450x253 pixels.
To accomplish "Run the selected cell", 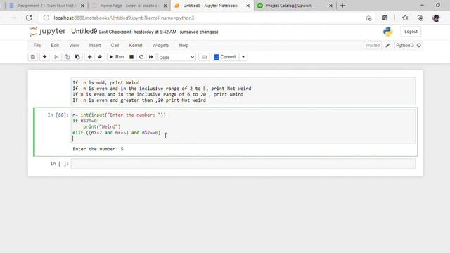I will tap(117, 57).
